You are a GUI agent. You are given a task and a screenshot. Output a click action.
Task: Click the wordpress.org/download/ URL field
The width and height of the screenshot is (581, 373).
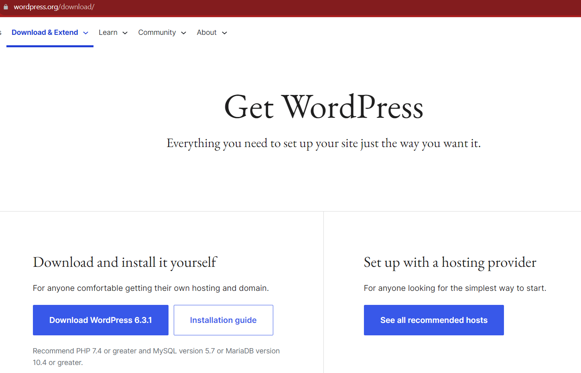pyautogui.click(x=54, y=7)
